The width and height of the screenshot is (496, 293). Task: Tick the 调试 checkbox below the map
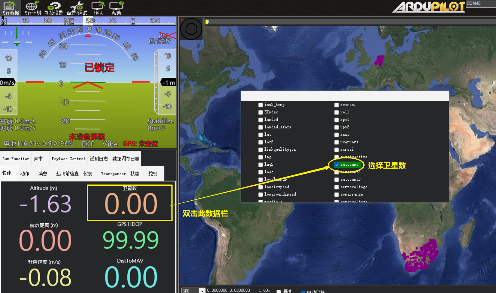point(279,291)
